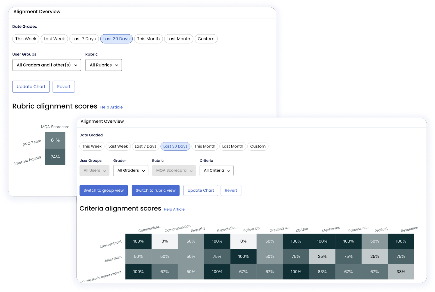This screenshot has height=292, width=435.
Task: Select "Last Month" in the top panel filters
Action: pyautogui.click(x=178, y=39)
